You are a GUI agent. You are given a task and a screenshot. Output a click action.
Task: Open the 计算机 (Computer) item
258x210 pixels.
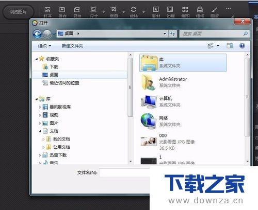coord(183,102)
